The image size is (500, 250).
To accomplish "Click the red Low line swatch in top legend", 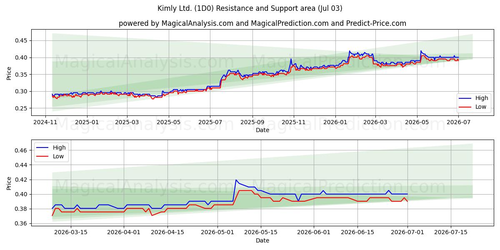I will pyautogui.click(x=465, y=107).
